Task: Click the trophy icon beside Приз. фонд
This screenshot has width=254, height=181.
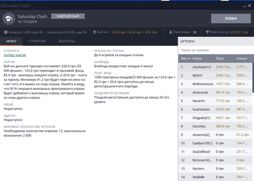Action: click(x=207, y=32)
